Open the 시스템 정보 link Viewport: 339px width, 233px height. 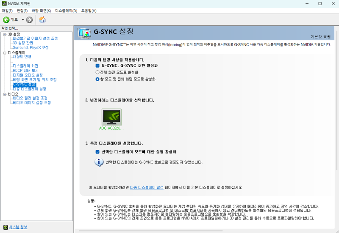coord(18,227)
